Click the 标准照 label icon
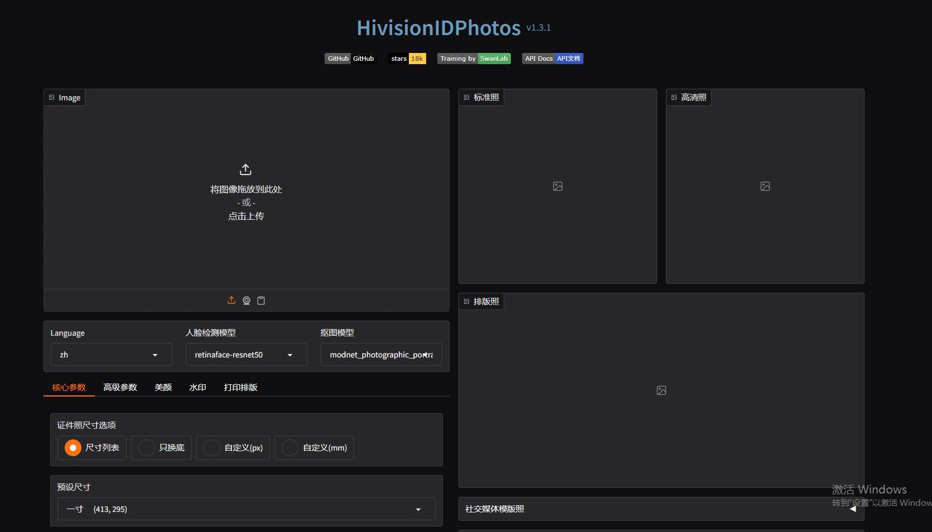Image resolution: width=932 pixels, height=532 pixels. (467, 98)
